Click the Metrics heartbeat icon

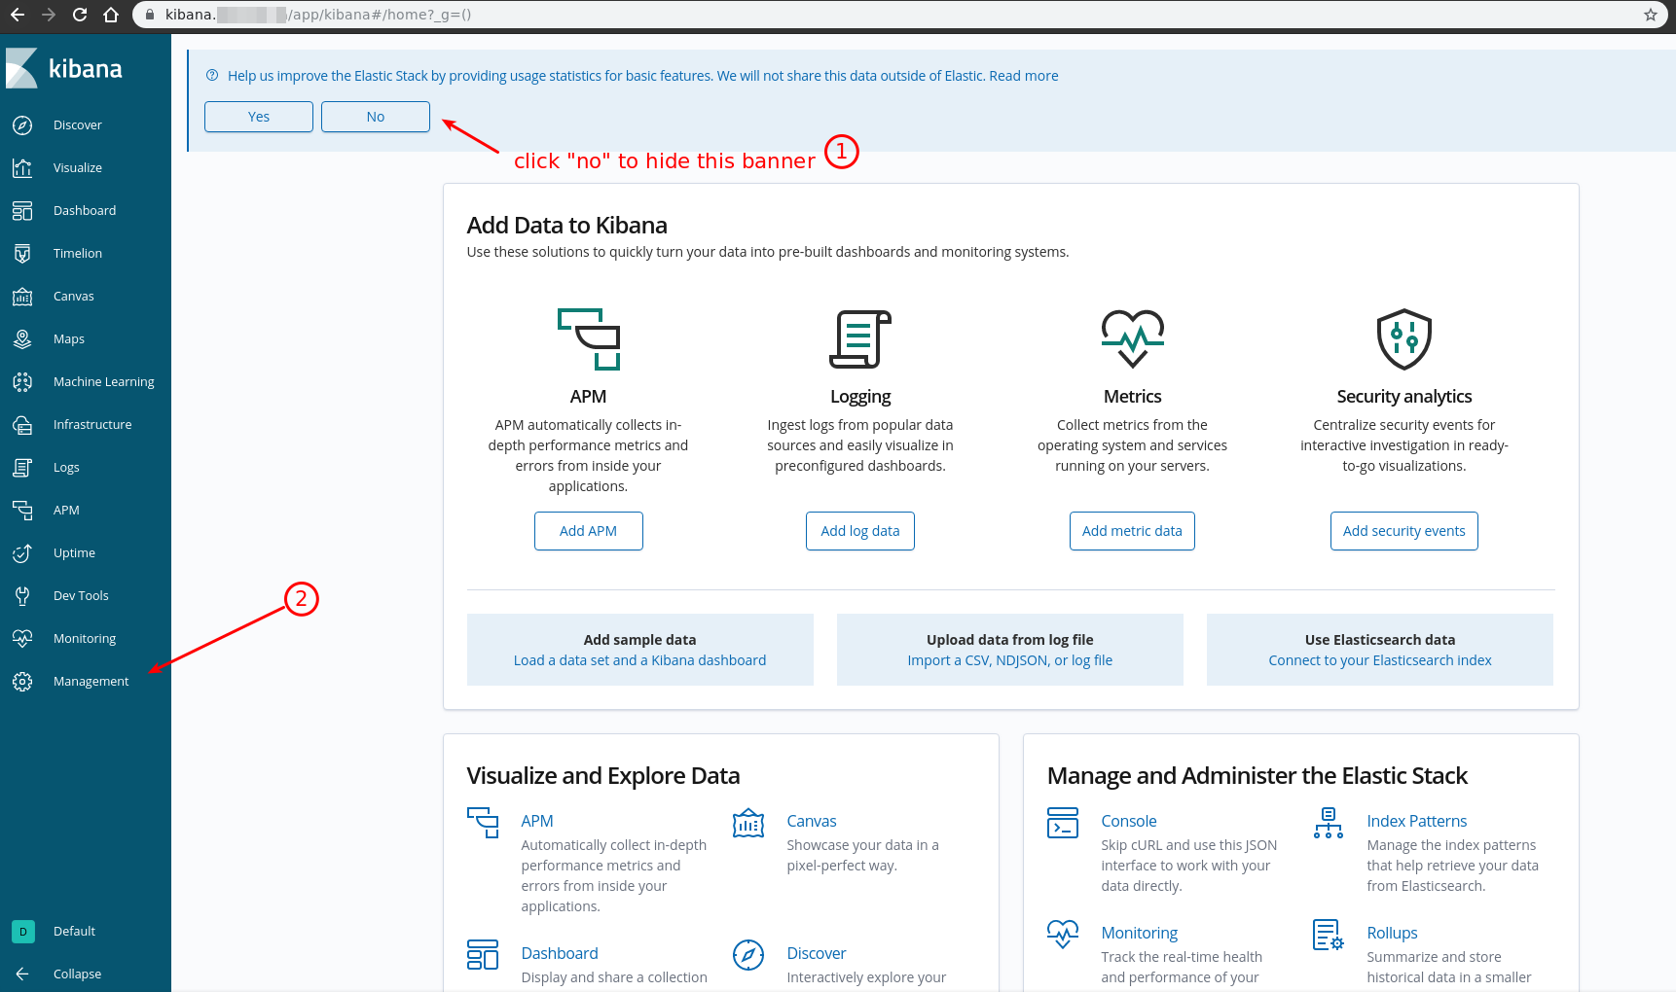point(1133,339)
